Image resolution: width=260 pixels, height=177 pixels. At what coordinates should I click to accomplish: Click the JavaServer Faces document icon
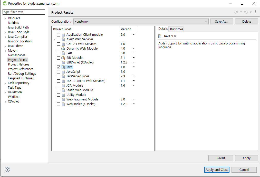63,76
